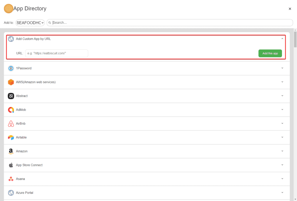The height and width of the screenshot is (201, 297).
Task: Click the "AirBnb" label
Action: [21, 123]
